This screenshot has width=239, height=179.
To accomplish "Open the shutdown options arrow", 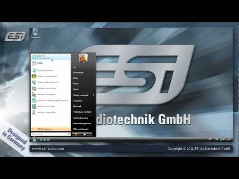I will point(90,134).
